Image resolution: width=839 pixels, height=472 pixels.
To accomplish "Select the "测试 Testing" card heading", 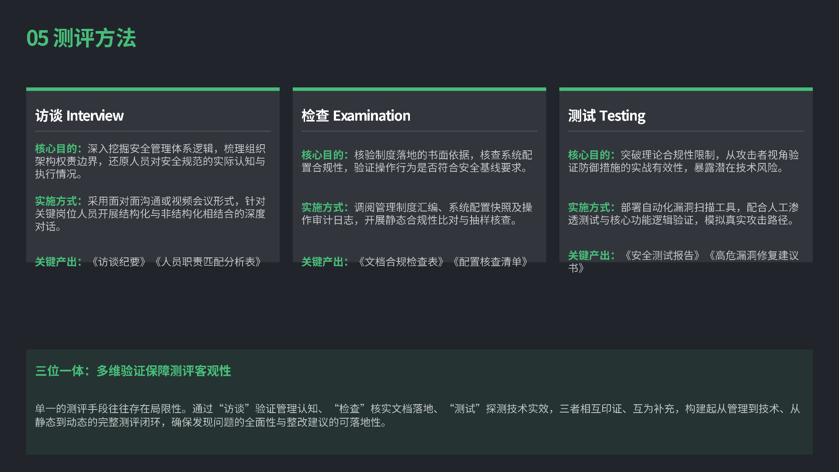I will [607, 116].
